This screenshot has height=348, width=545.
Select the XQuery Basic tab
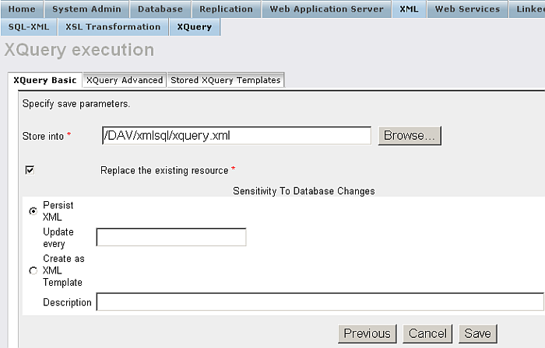click(45, 80)
